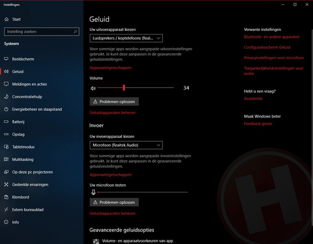The image size is (313, 244).
Task: Click the Info circle icon
Action: click(6, 222)
